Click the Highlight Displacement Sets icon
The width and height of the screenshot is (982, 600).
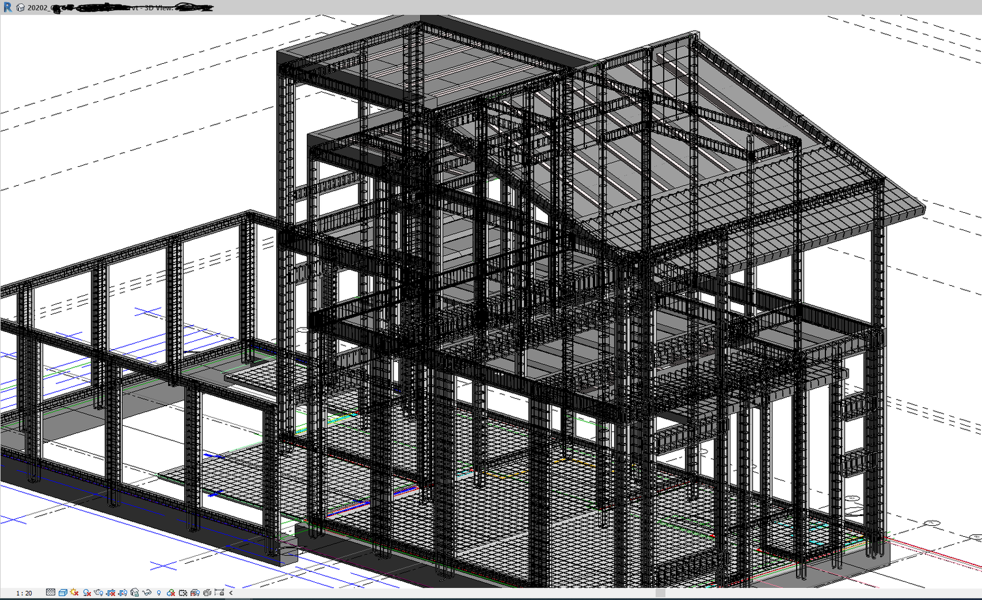pos(207,593)
